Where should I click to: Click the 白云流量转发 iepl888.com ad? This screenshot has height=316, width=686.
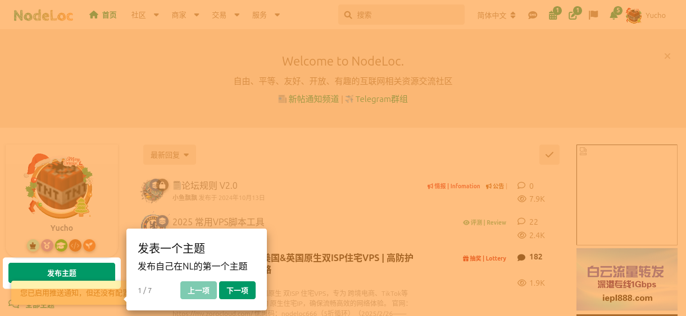click(627, 280)
